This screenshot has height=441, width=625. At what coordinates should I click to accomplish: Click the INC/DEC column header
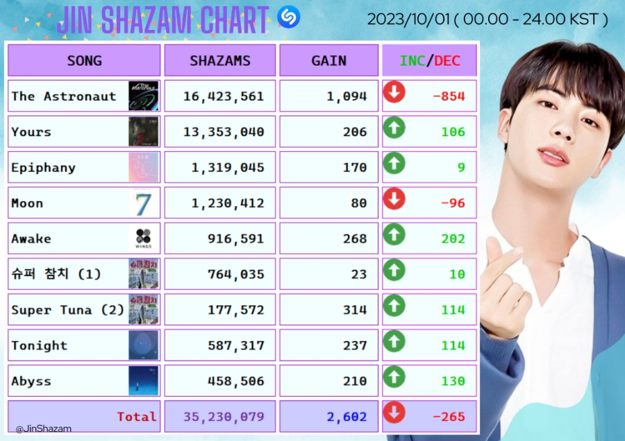[x=430, y=60]
